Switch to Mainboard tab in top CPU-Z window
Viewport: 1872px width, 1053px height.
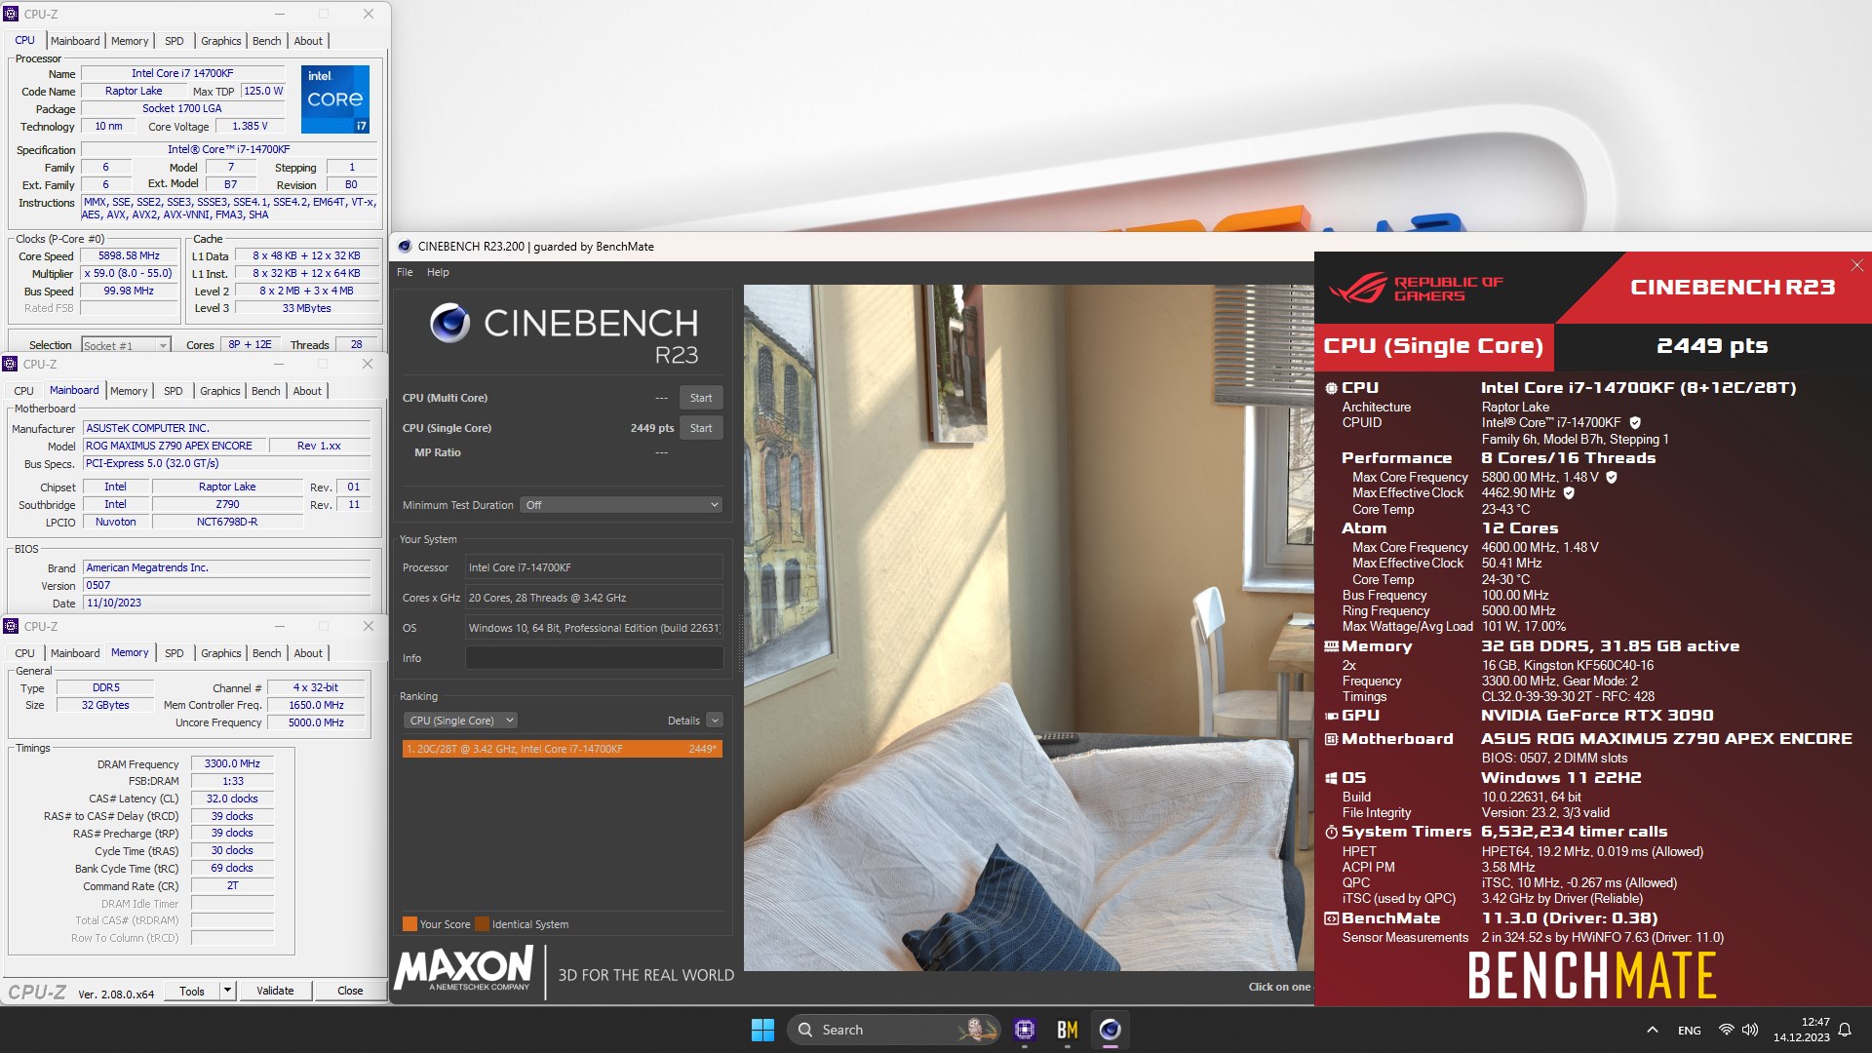point(75,41)
